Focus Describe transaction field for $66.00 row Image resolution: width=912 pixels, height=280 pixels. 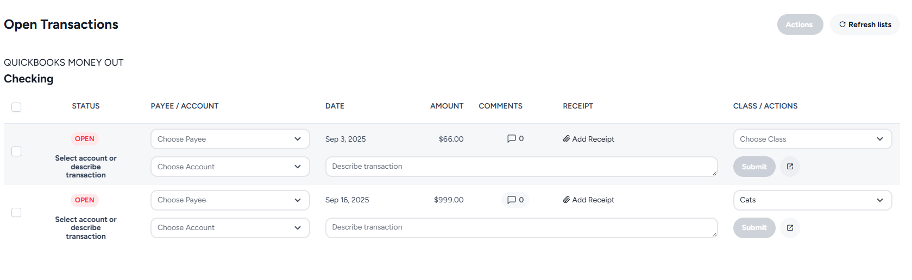(x=521, y=167)
